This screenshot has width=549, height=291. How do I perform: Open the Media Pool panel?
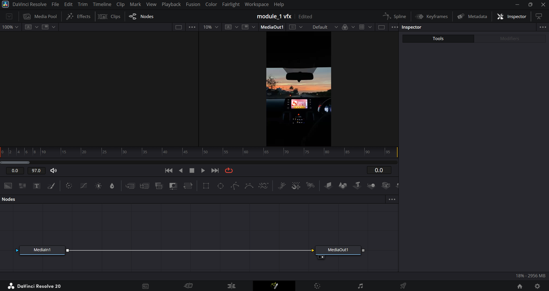40,16
